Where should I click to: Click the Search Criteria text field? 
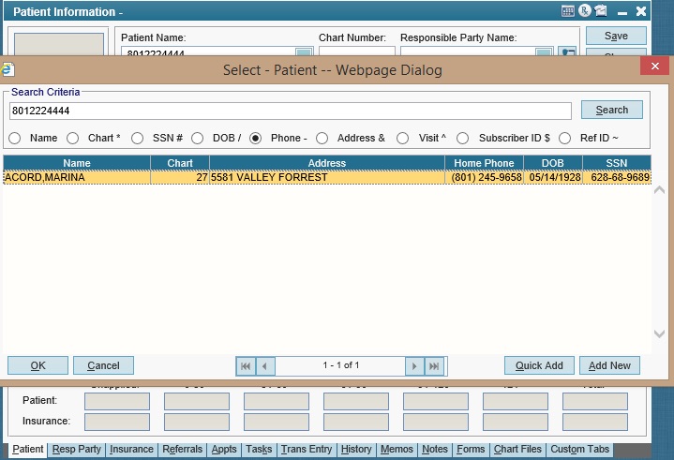290,111
